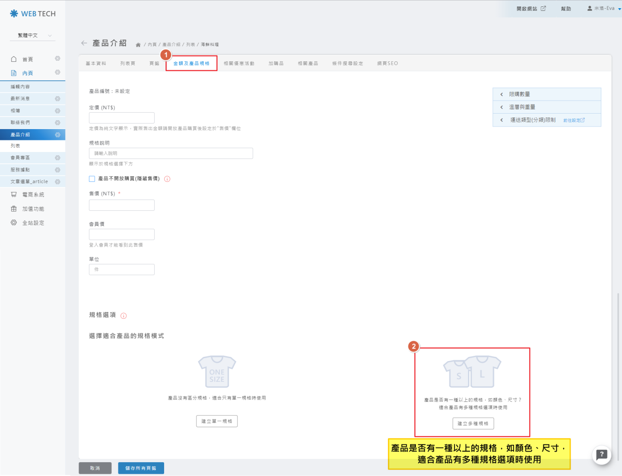The width and height of the screenshot is (622, 476).
Task: Click the info icon next to 規格選項
Action: 124,316
